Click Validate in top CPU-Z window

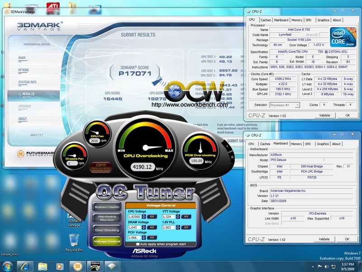pos(324,115)
